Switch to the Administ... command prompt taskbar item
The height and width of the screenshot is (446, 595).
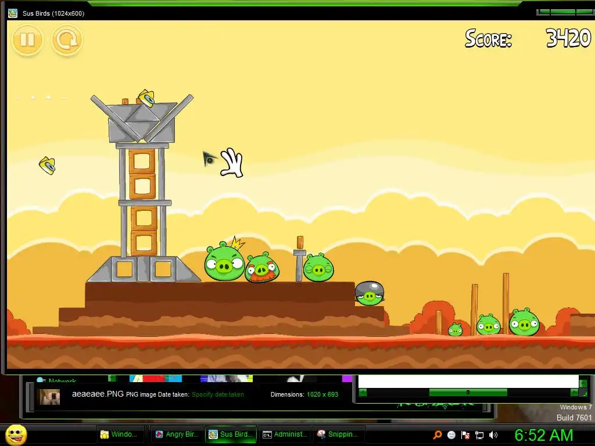point(285,434)
